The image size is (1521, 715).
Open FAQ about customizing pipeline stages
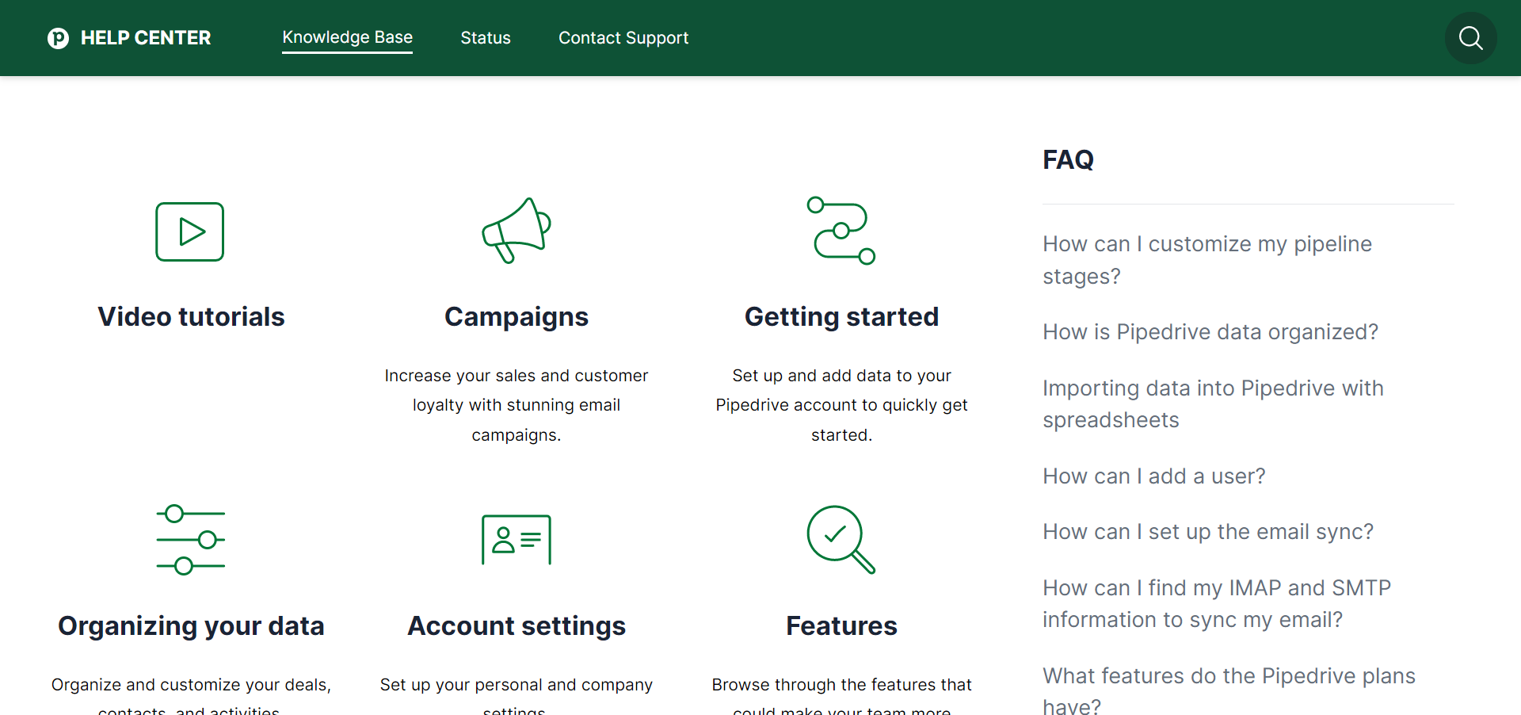(1207, 260)
